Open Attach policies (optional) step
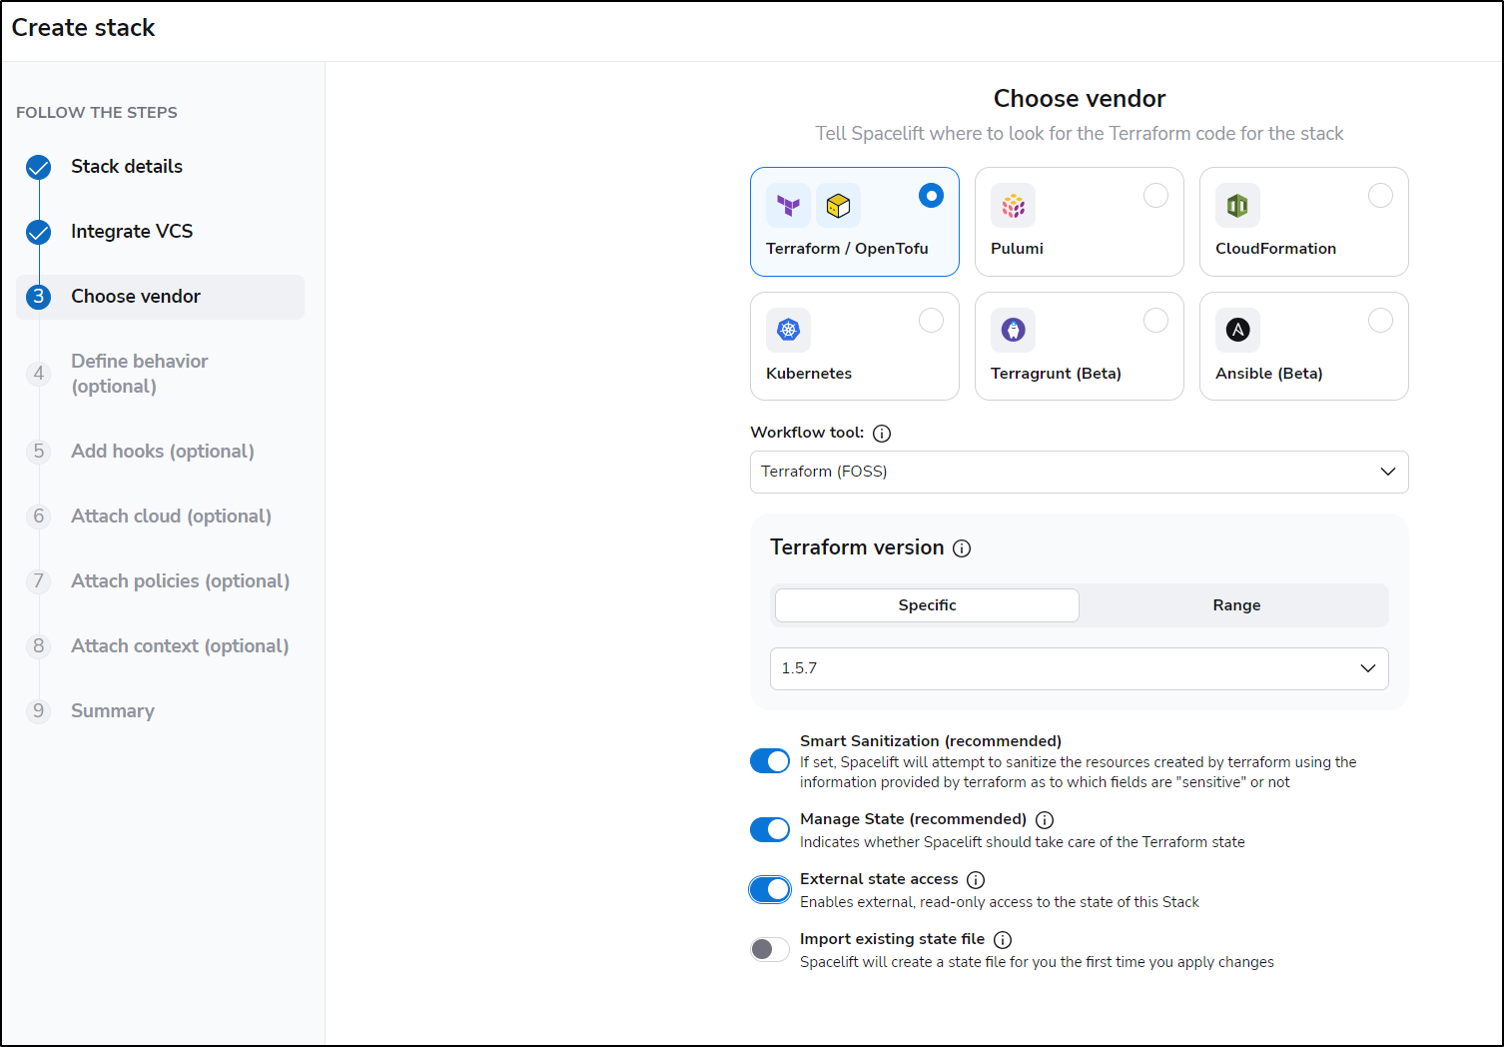Screen dimensions: 1504x1047 (180, 581)
